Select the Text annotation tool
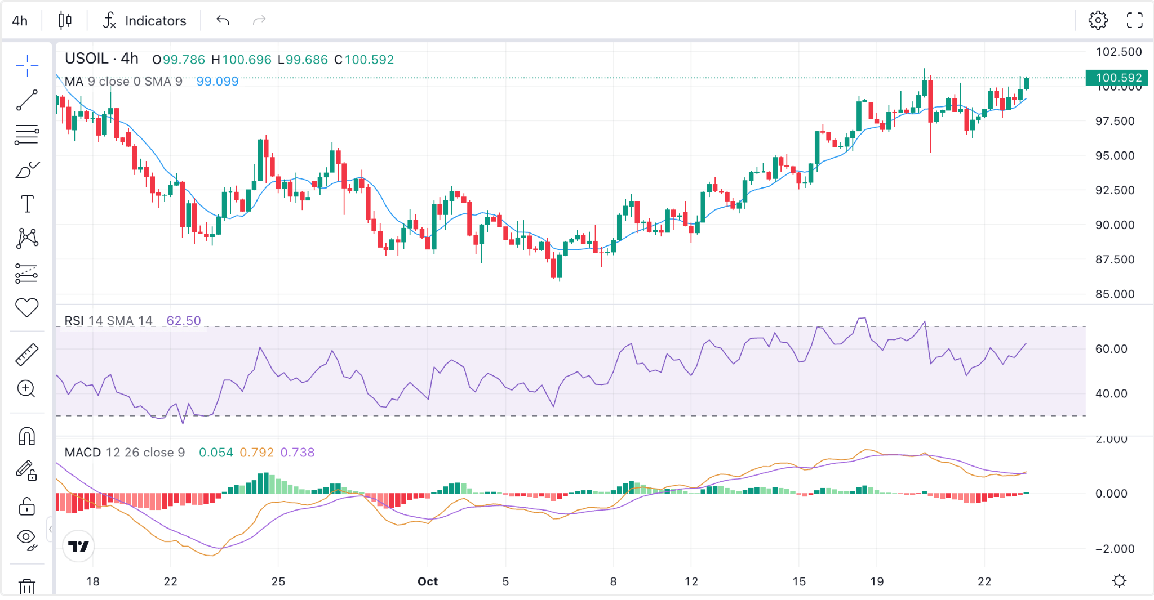This screenshot has height=600, width=1154. [26, 204]
